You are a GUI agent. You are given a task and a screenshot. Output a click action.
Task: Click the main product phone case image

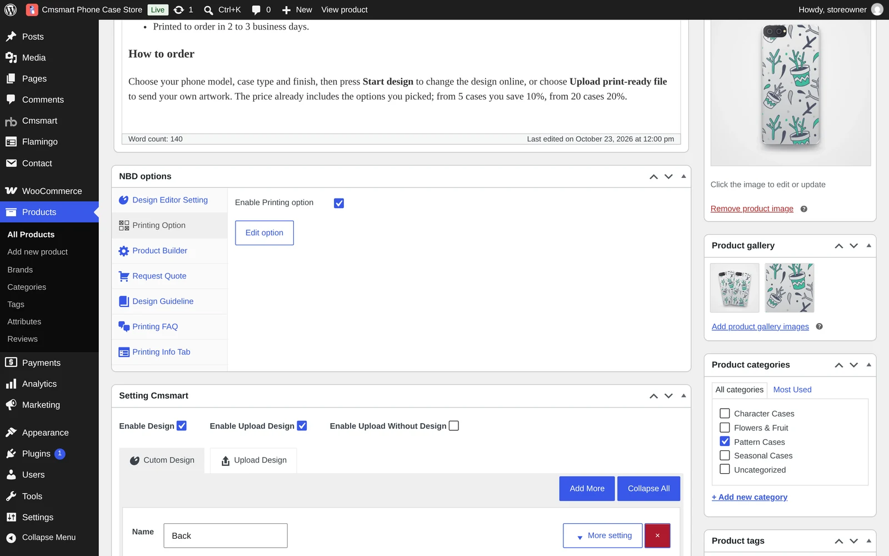791,93
